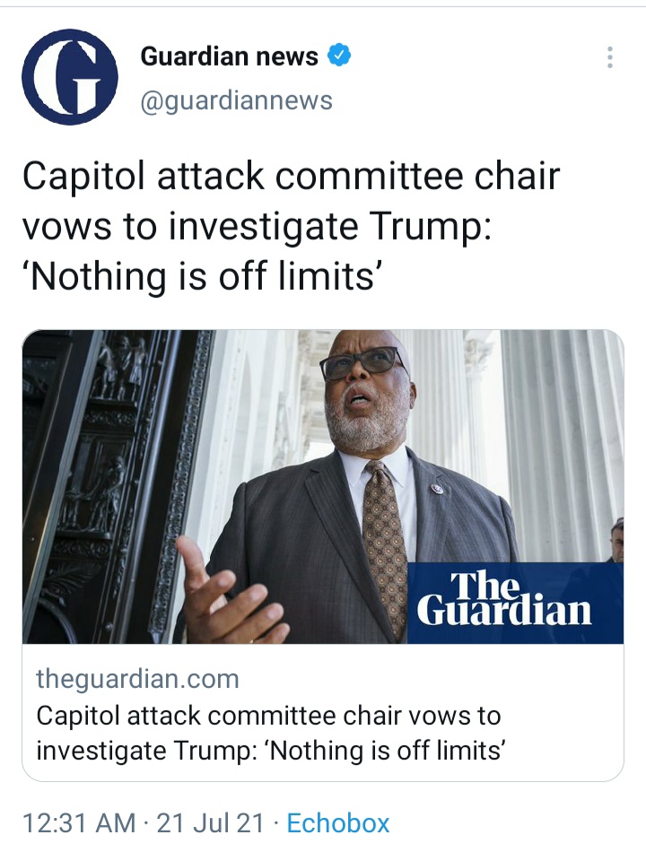
Task: Click the eyeglasses in the card photo
Action: [362, 364]
